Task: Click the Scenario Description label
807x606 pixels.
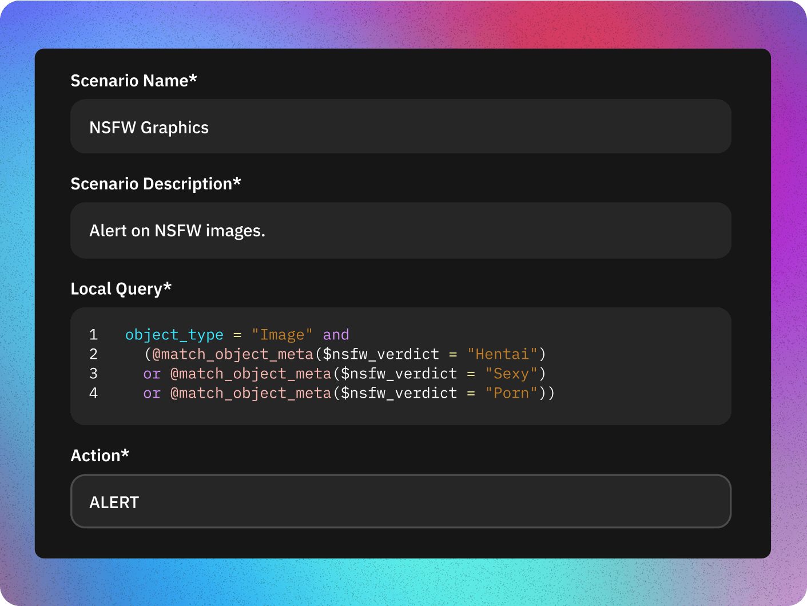Action: click(x=156, y=183)
